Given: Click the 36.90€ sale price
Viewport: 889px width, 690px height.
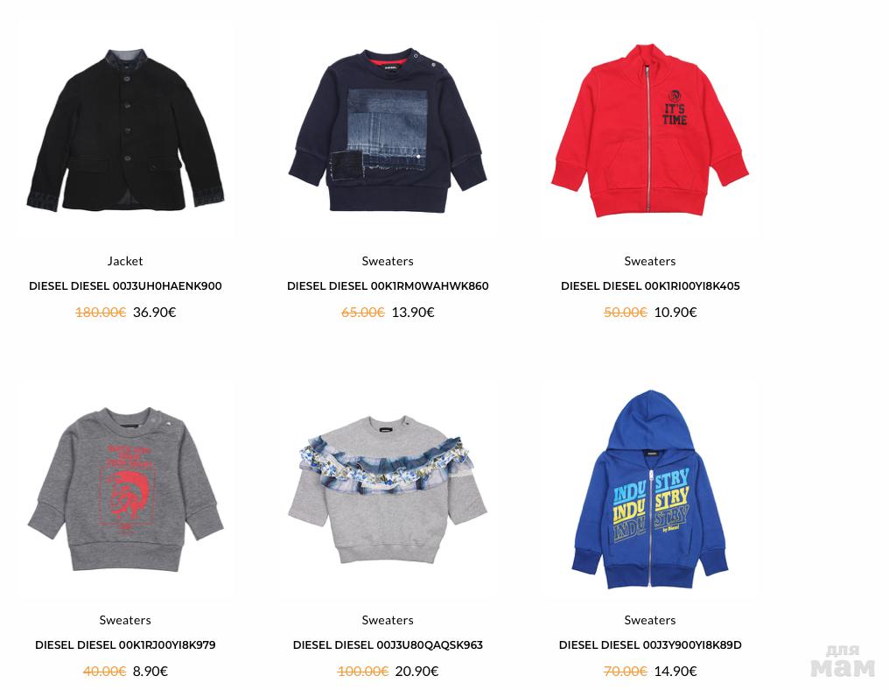Looking at the screenshot, I should click(154, 312).
